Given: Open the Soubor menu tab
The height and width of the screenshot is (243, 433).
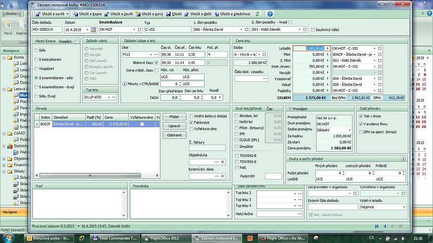Looking at the screenshot, I should point(11,14).
